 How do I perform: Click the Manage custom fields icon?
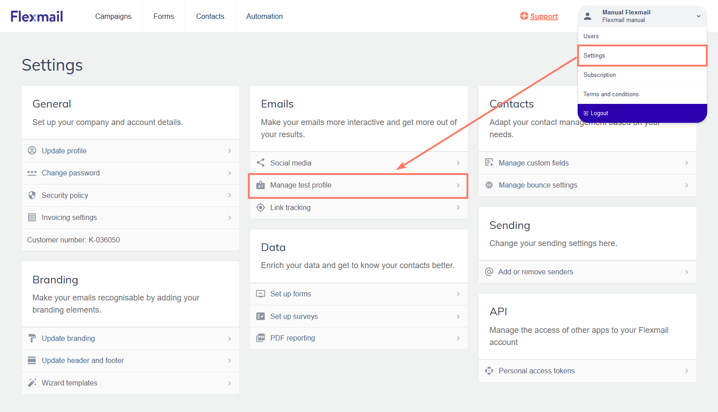point(489,163)
